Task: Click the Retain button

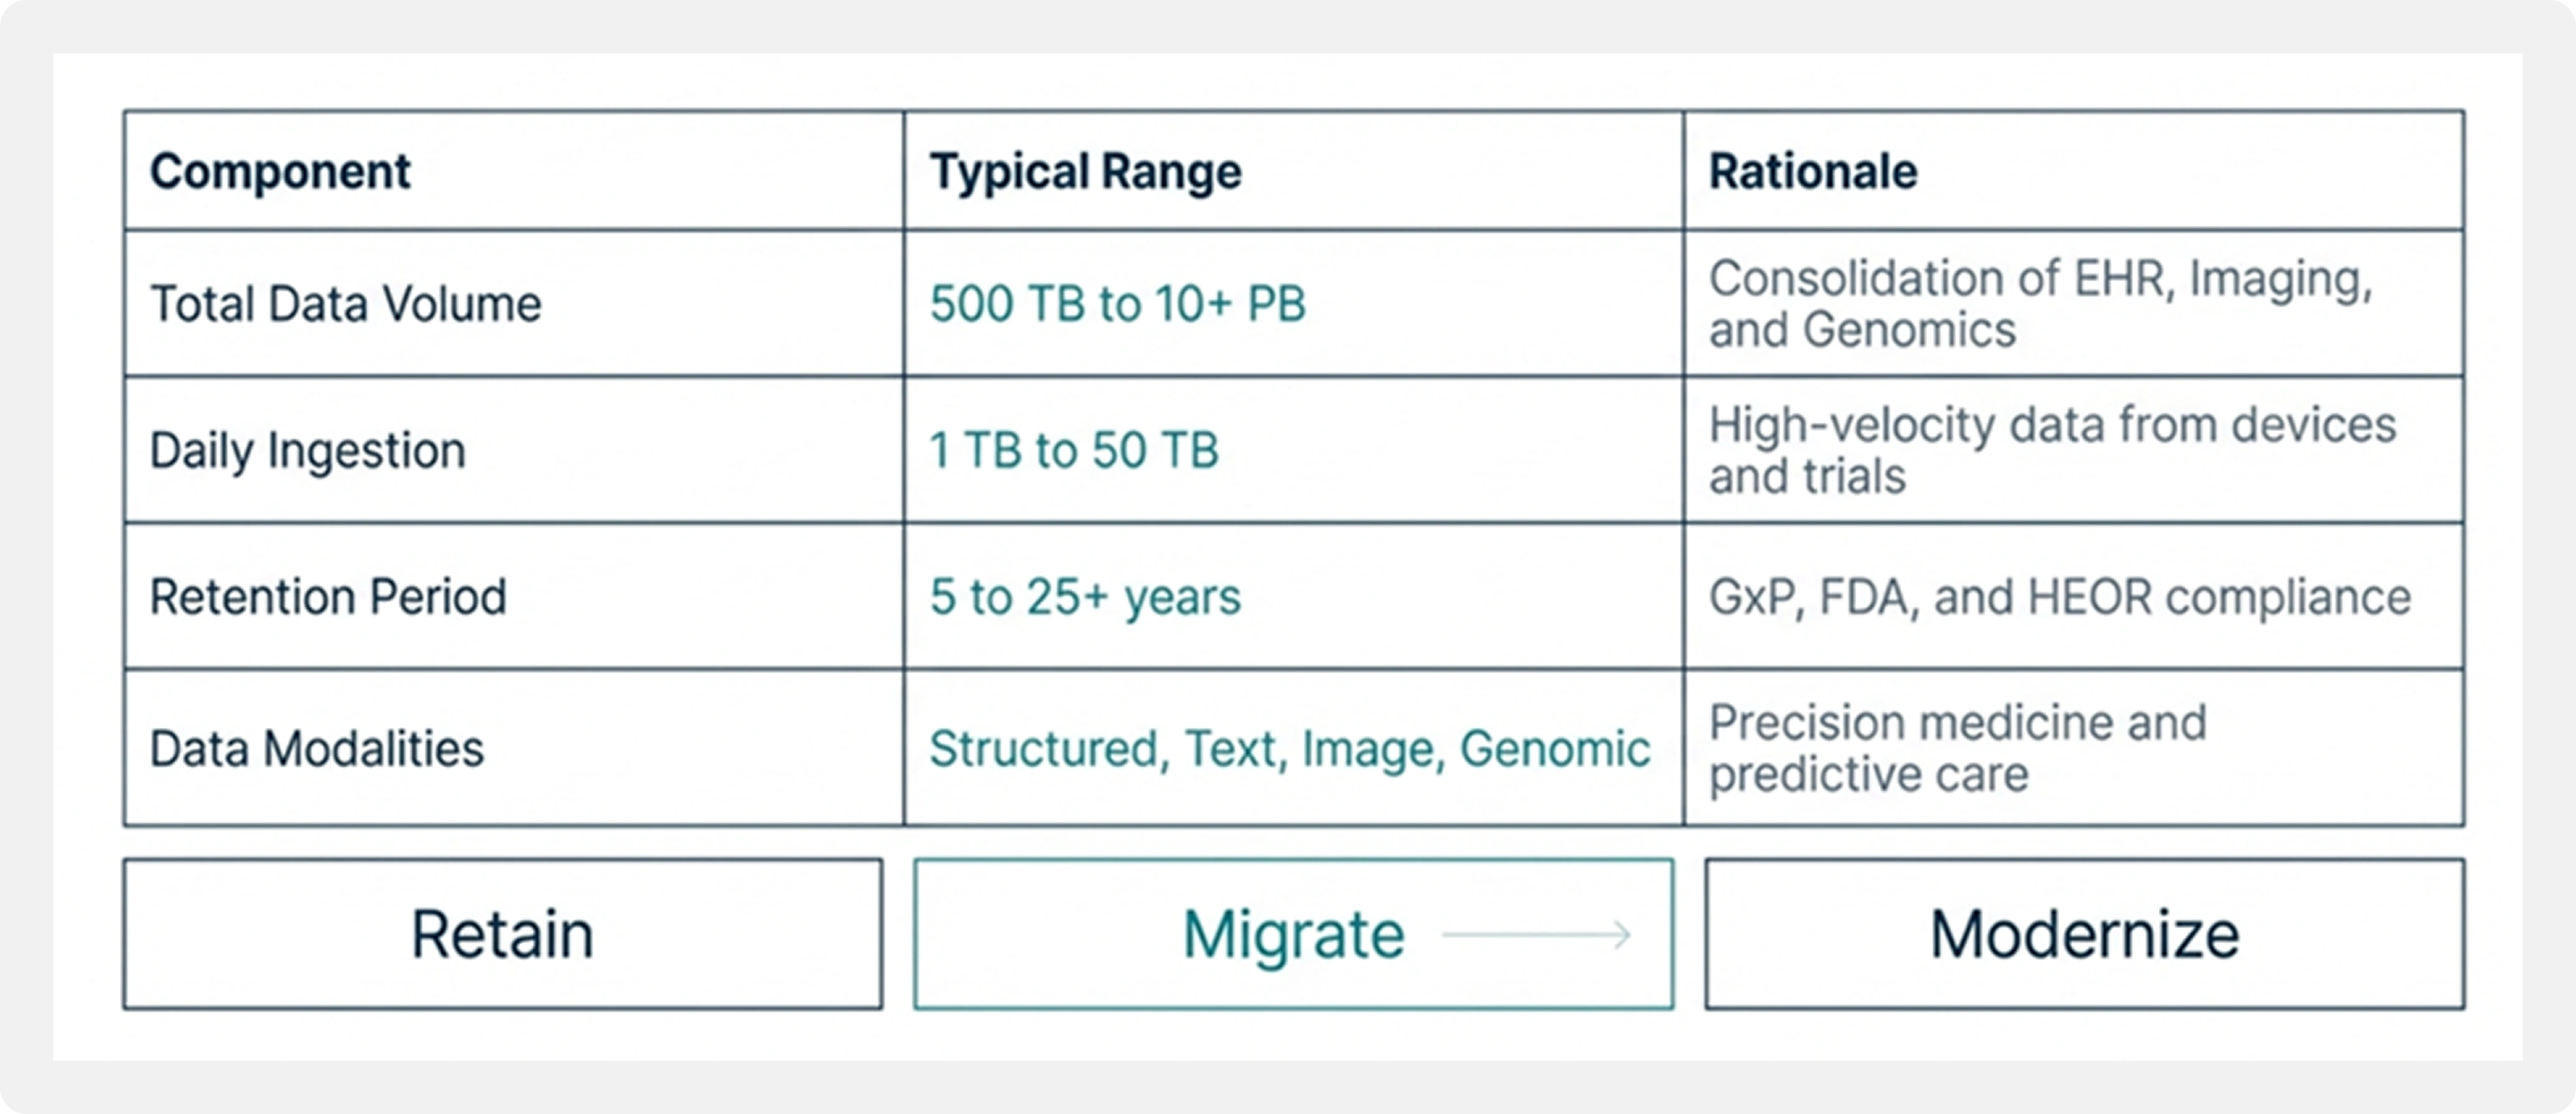Action: 502,934
